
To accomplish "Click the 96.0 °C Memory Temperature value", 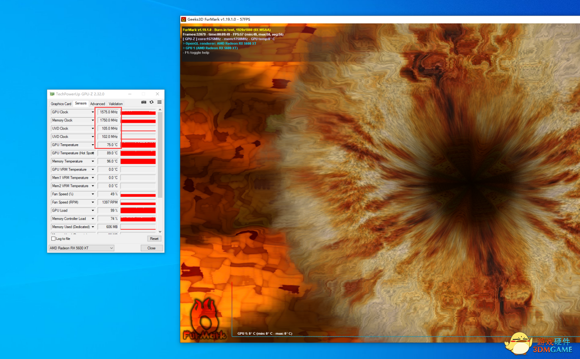I will pos(108,161).
